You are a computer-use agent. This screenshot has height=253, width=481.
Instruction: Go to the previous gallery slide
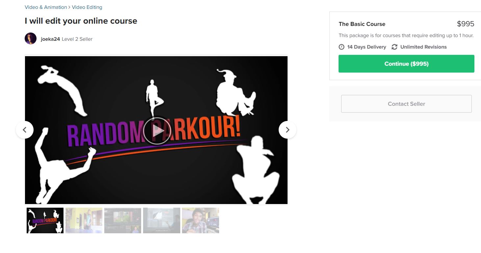[25, 130]
